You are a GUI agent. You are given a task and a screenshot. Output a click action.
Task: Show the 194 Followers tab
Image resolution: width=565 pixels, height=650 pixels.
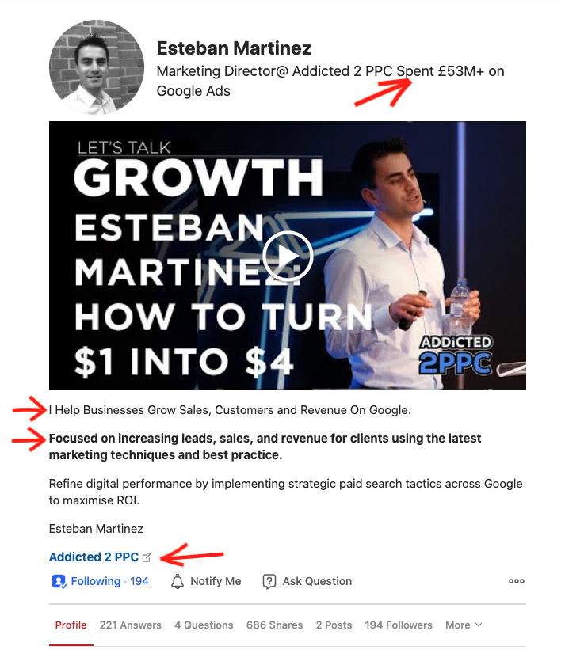[x=399, y=625]
